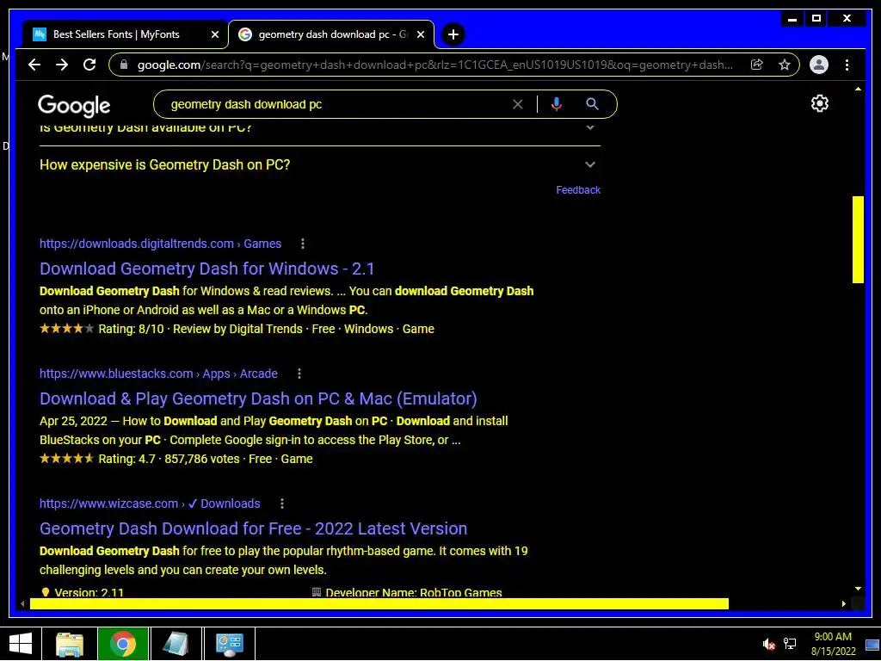Click 'Rating: 4.7 · 857,786 votes' text
This screenshot has height=661, width=881.
169,459
